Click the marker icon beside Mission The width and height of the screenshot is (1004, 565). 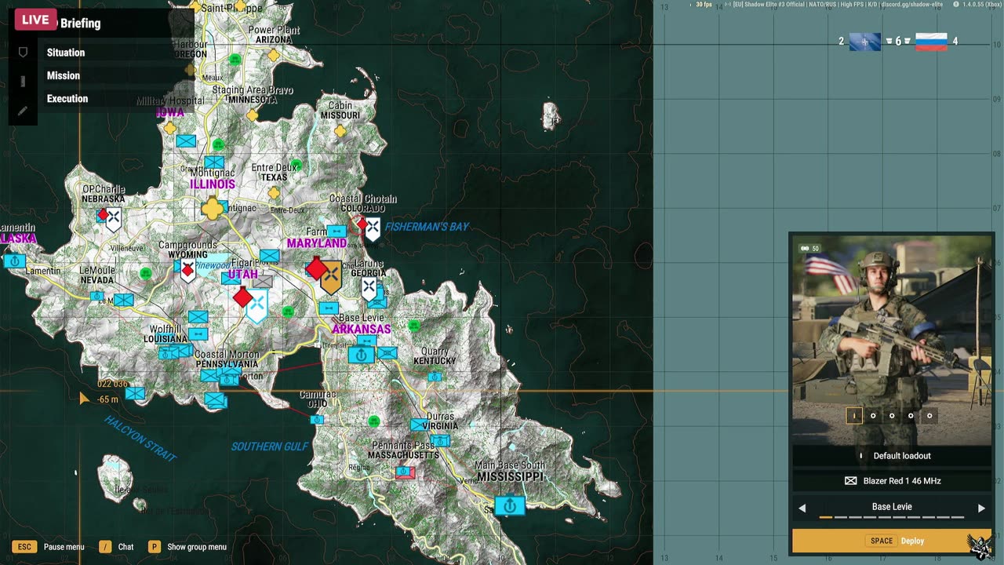(23, 82)
